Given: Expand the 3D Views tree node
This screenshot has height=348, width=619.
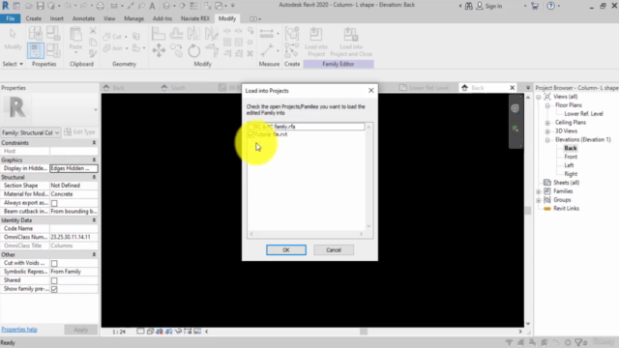Looking at the screenshot, I should [547, 131].
